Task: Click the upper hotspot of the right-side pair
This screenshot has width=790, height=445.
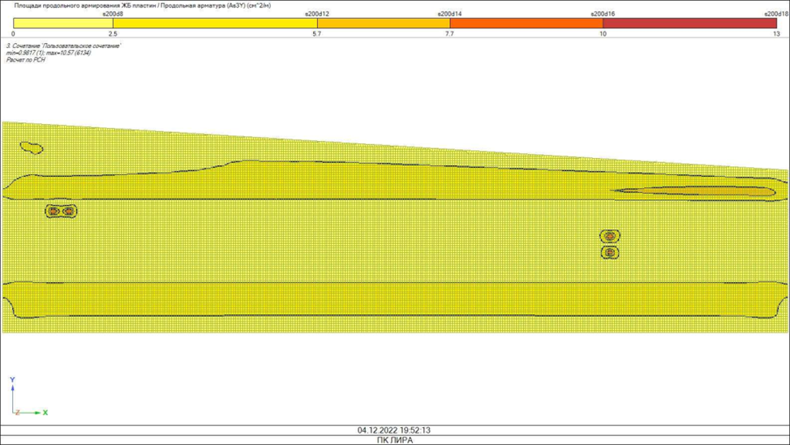Action: pos(610,236)
